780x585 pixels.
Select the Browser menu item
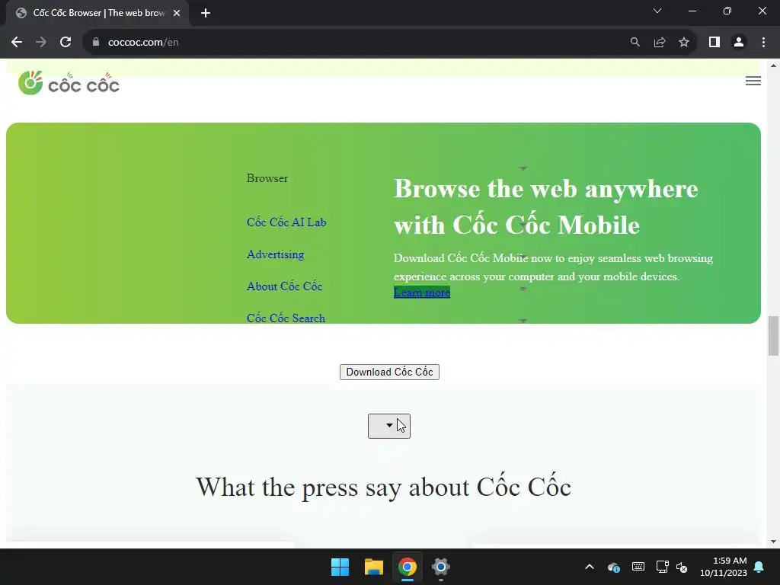coord(267,178)
